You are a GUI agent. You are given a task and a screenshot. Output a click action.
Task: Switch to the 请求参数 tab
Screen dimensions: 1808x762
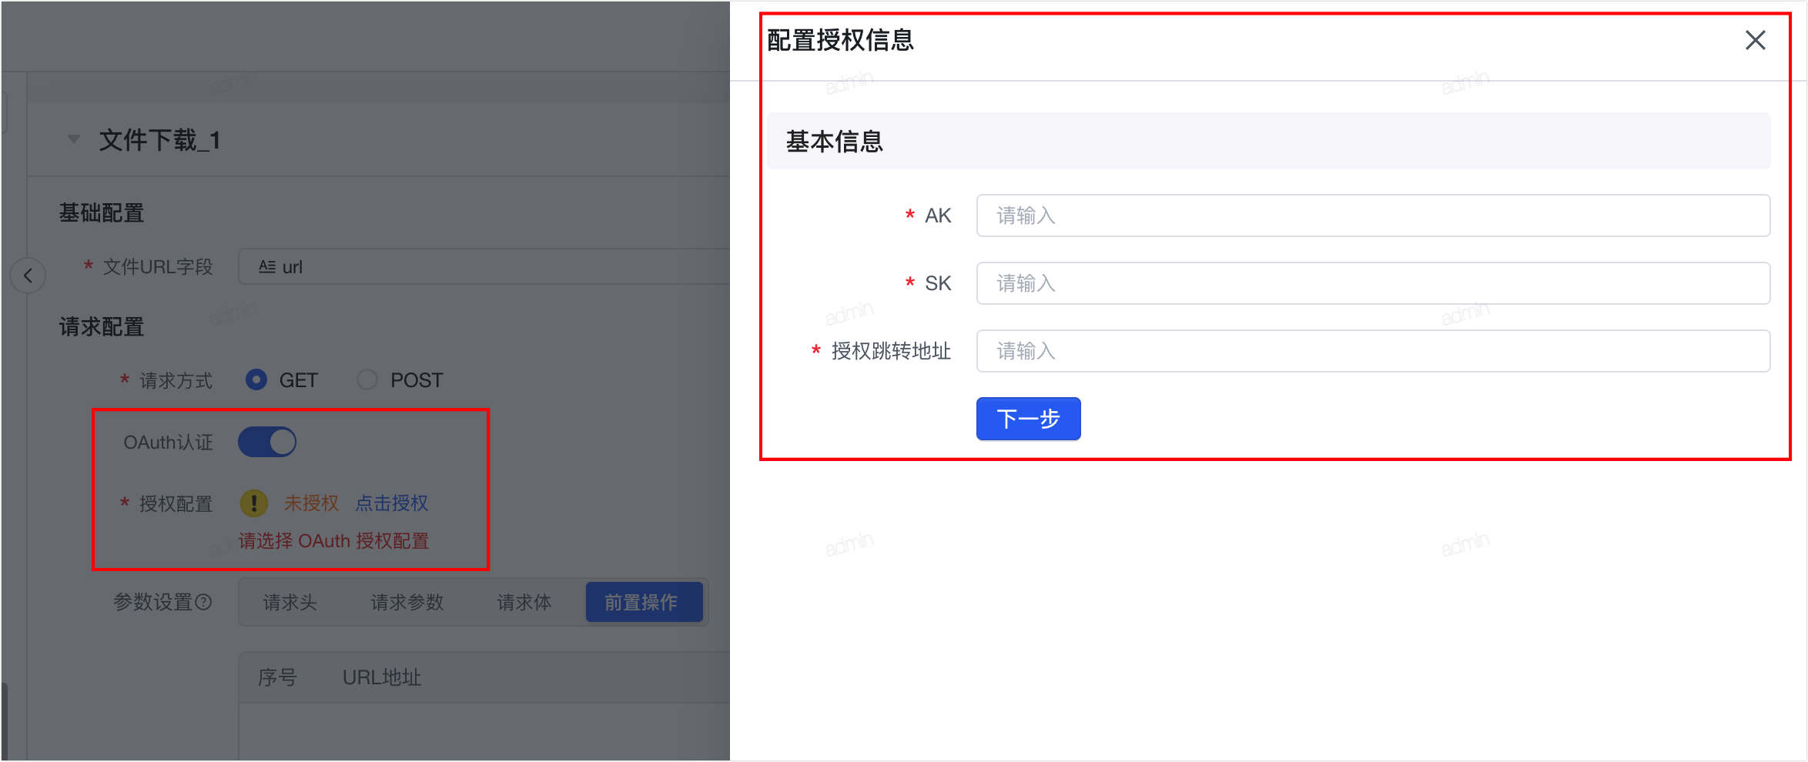click(x=407, y=602)
